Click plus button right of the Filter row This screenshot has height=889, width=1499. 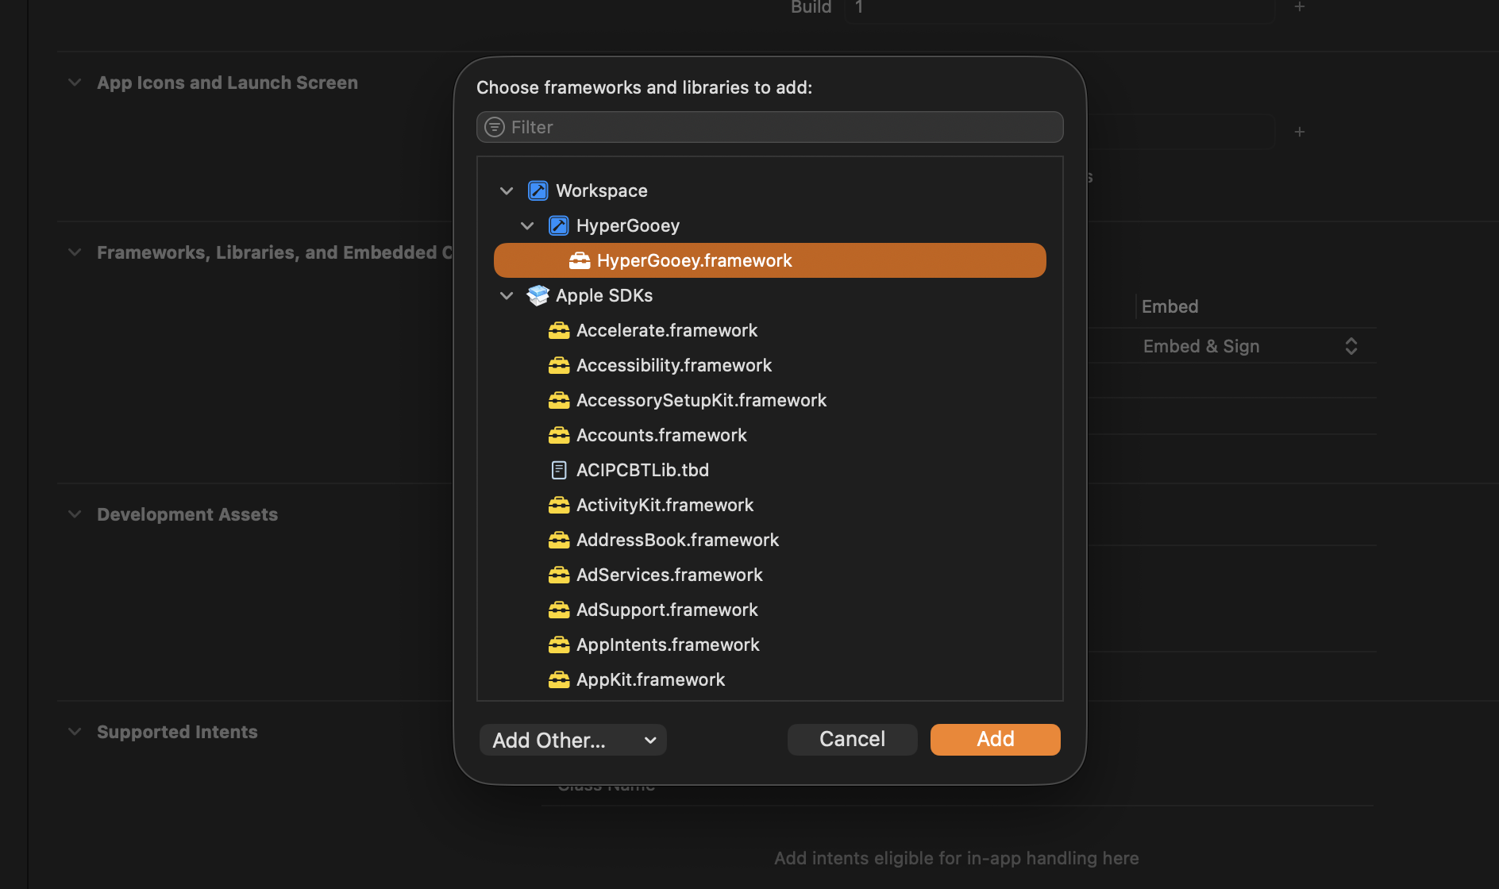point(1300,132)
